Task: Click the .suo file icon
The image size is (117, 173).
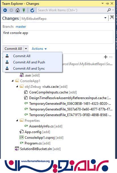Action: tap(22, 75)
